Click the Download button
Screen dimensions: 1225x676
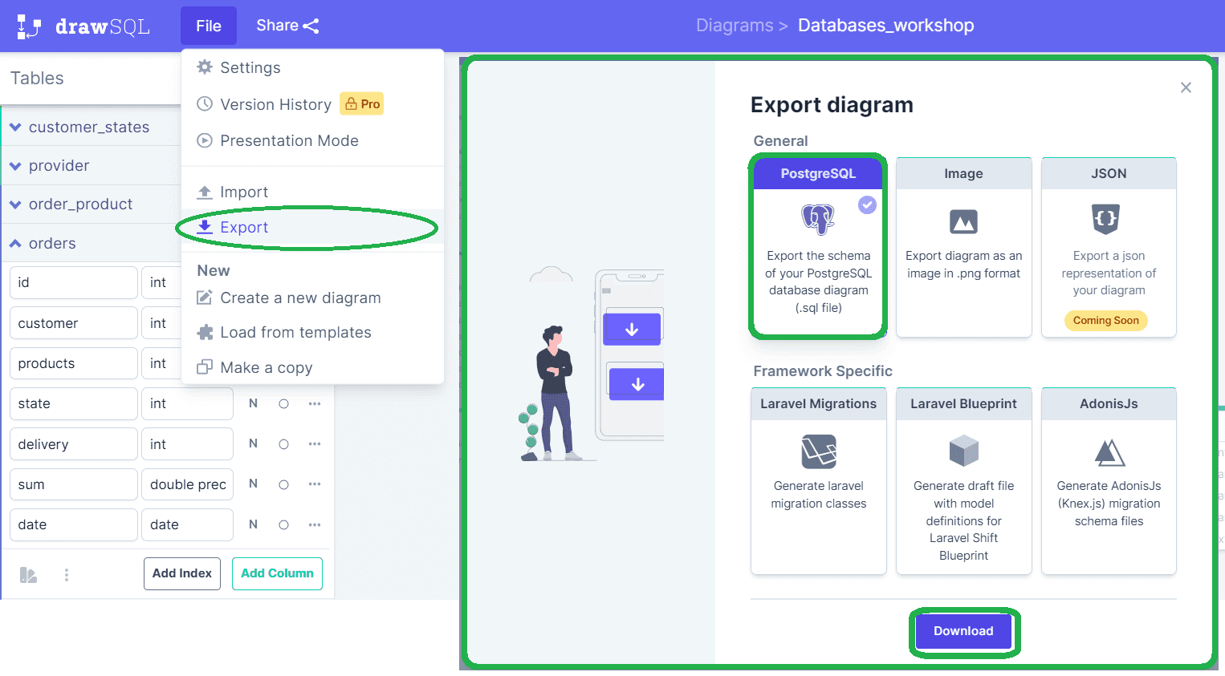click(963, 631)
